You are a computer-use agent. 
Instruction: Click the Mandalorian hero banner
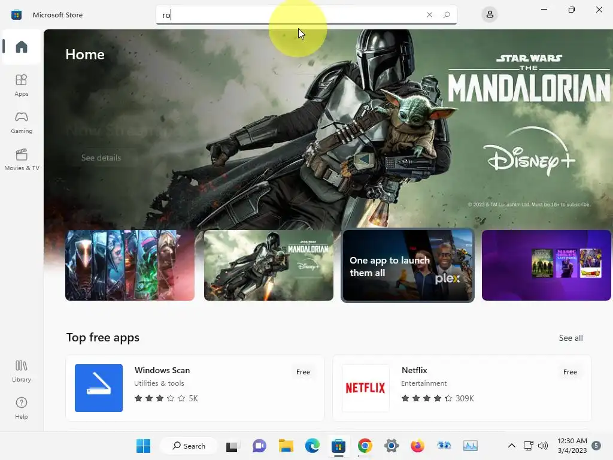329,129
